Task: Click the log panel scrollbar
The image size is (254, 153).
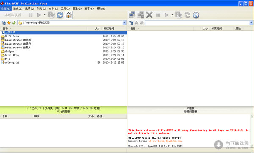Action: [251, 131]
